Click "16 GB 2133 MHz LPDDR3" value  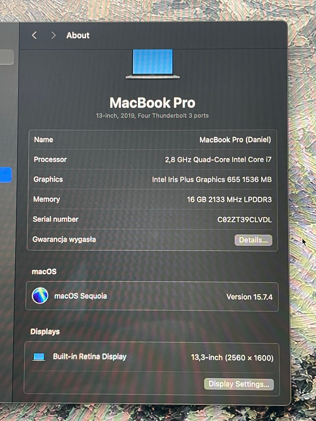click(x=229, y=200)
